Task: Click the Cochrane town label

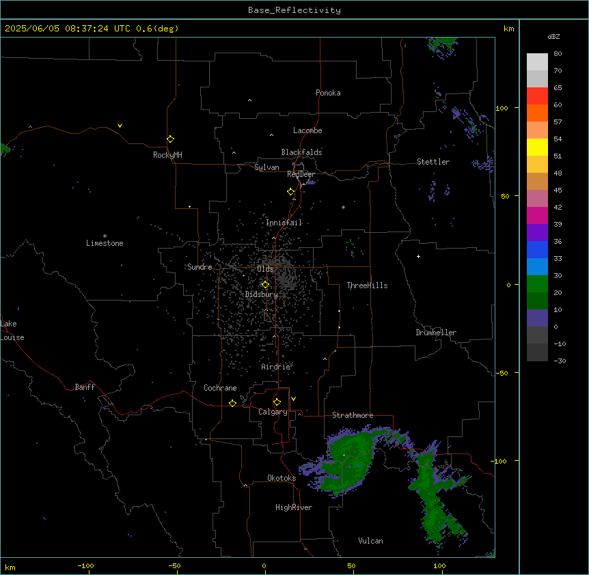Action: [x=220, y=388]
